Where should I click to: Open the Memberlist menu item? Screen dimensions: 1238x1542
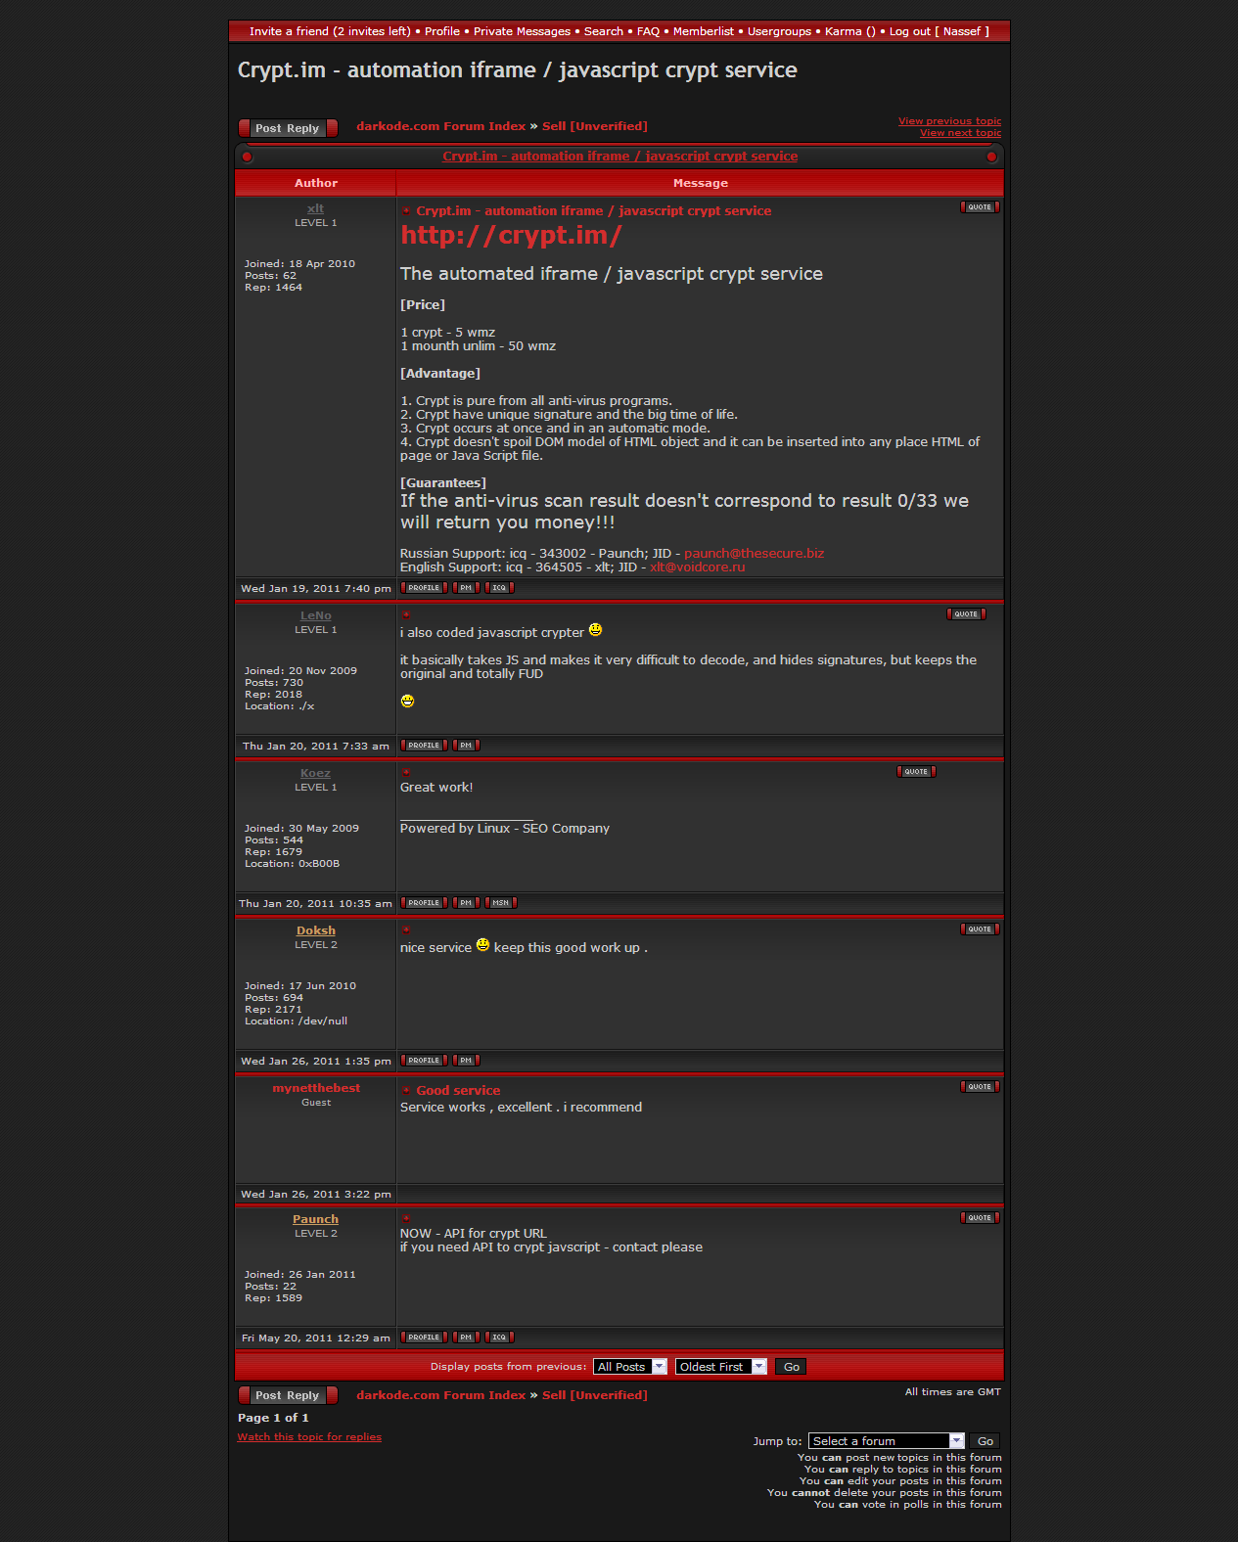click(703, 31)
